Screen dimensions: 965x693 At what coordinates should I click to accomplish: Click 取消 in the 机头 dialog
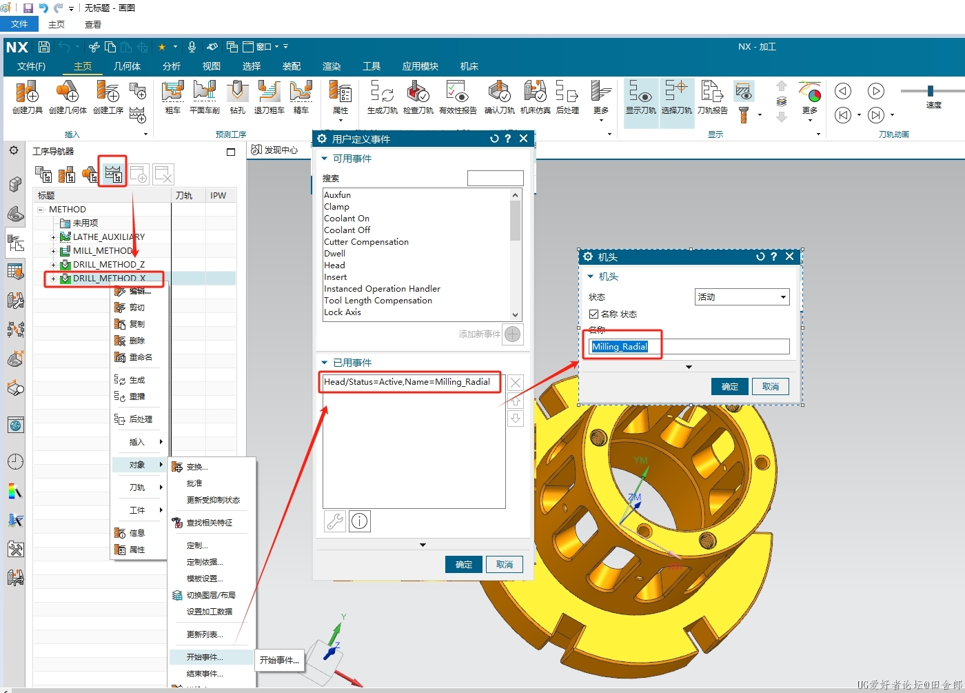point(771,387)
